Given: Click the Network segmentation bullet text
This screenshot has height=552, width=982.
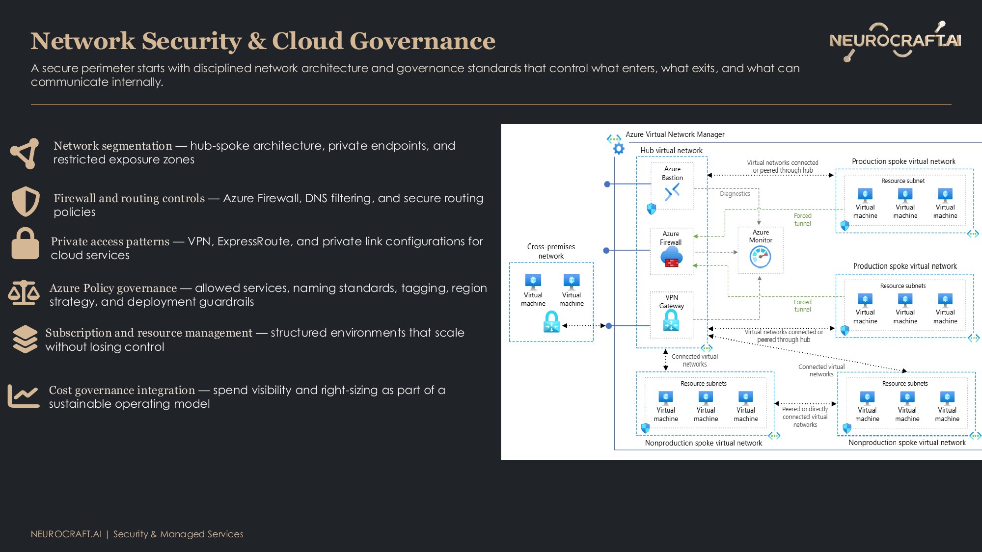Looking at the screenshot, I should click(x=254, y=153).
